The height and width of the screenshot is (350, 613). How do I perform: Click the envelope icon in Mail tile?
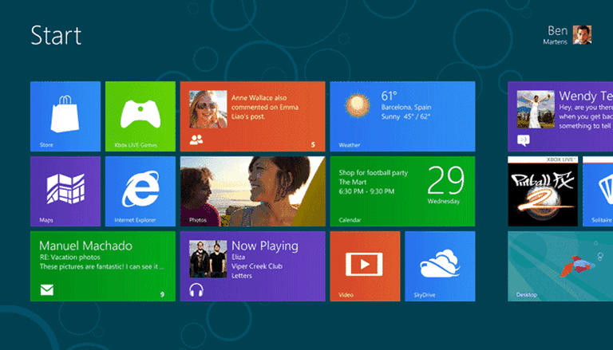(47, 290)
